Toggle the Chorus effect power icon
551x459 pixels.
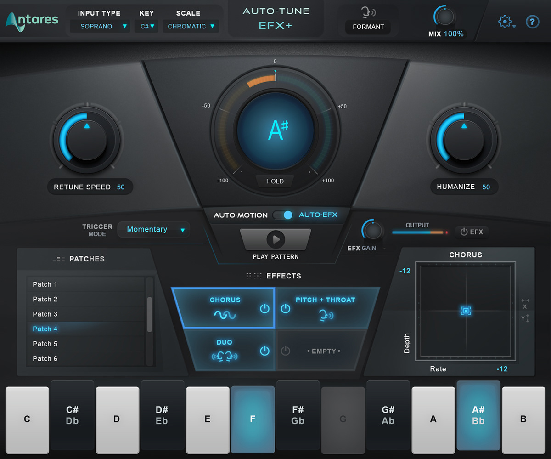(x=264, y=309)
